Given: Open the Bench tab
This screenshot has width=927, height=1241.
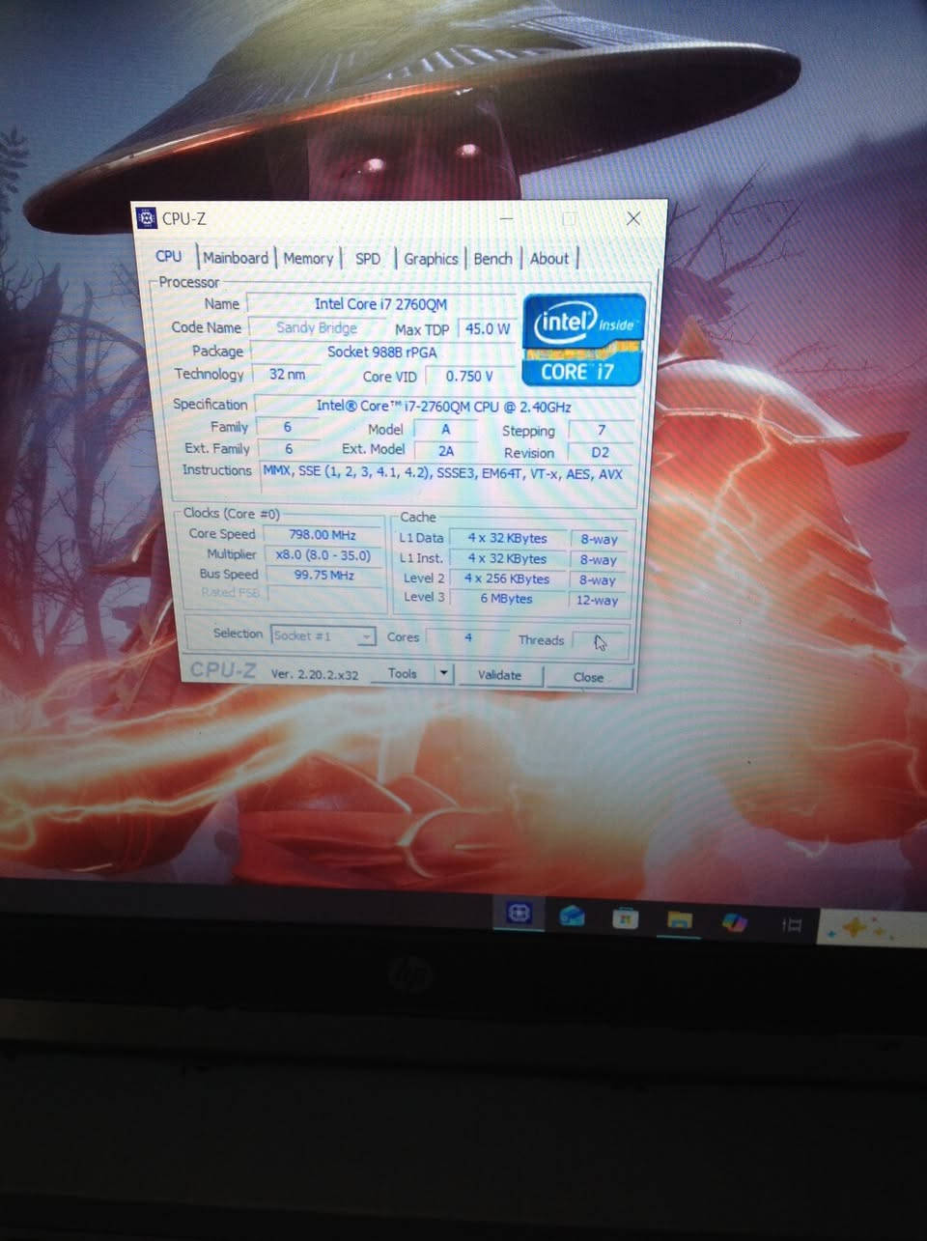Looking at the screenshot, I should click(492, 259).
